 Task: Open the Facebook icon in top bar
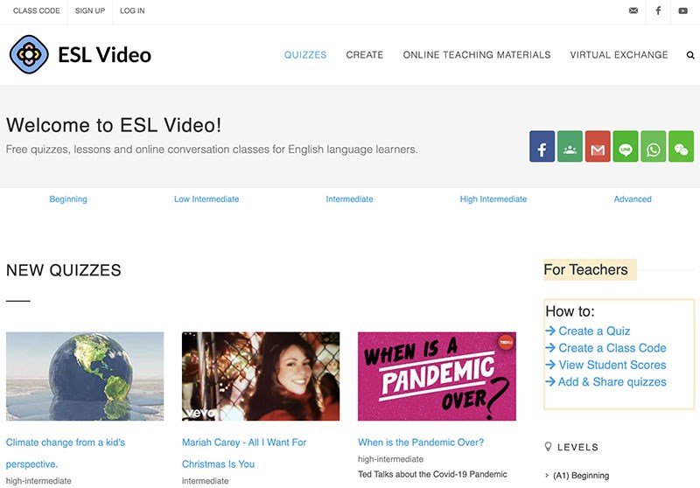pyautogui.click(x=658, y=10)
